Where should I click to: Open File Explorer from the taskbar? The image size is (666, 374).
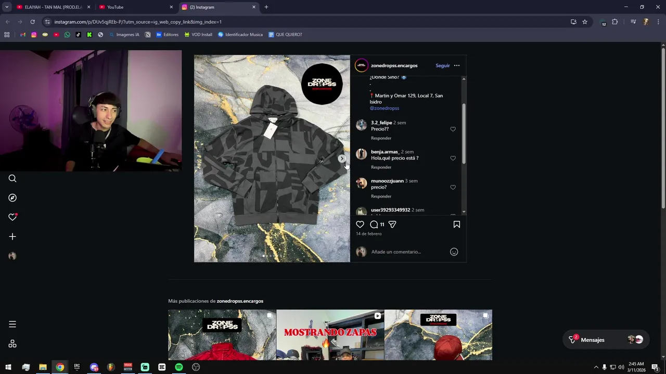(x=43, y=367)
